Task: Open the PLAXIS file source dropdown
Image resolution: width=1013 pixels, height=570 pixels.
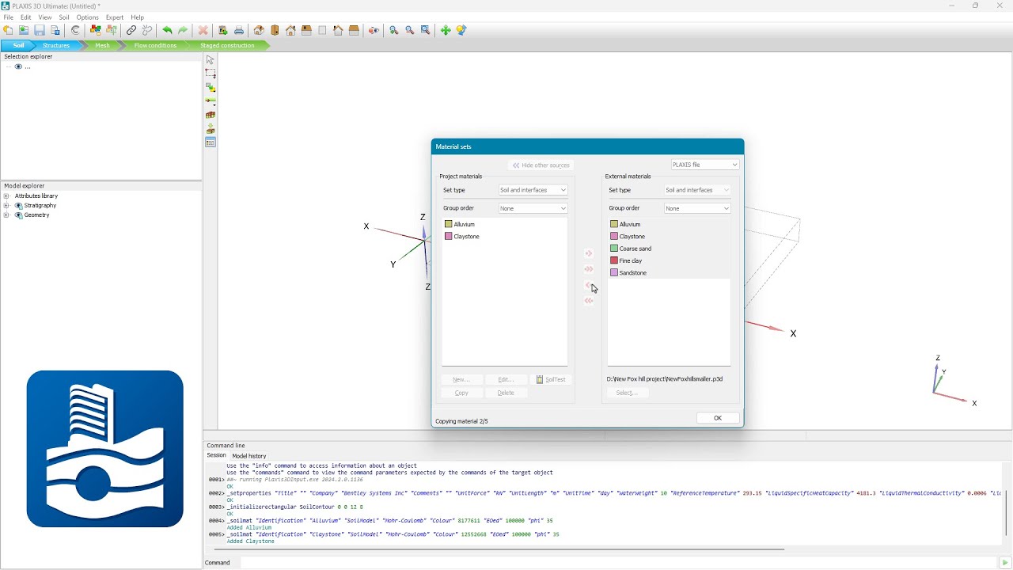Action: coord(705,165)
